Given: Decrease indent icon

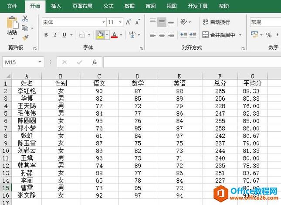Looking at the screenshot, I should point(184,34).
